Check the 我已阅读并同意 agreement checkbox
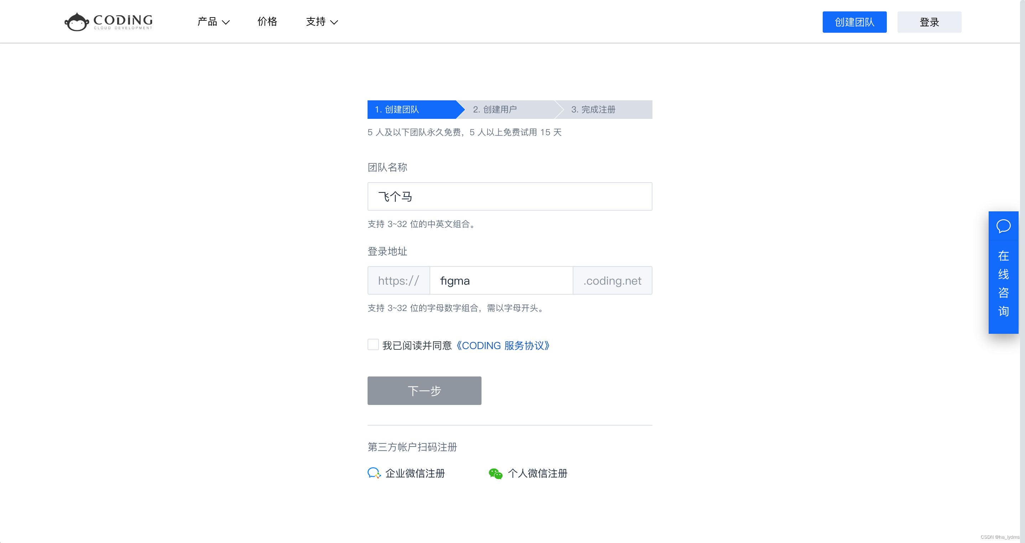The image size is (1025, 543). (373, 344)
